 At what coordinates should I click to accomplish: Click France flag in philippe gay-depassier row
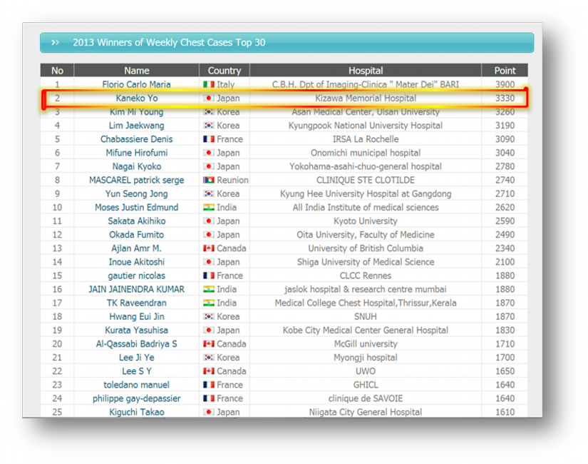[209, 398]
